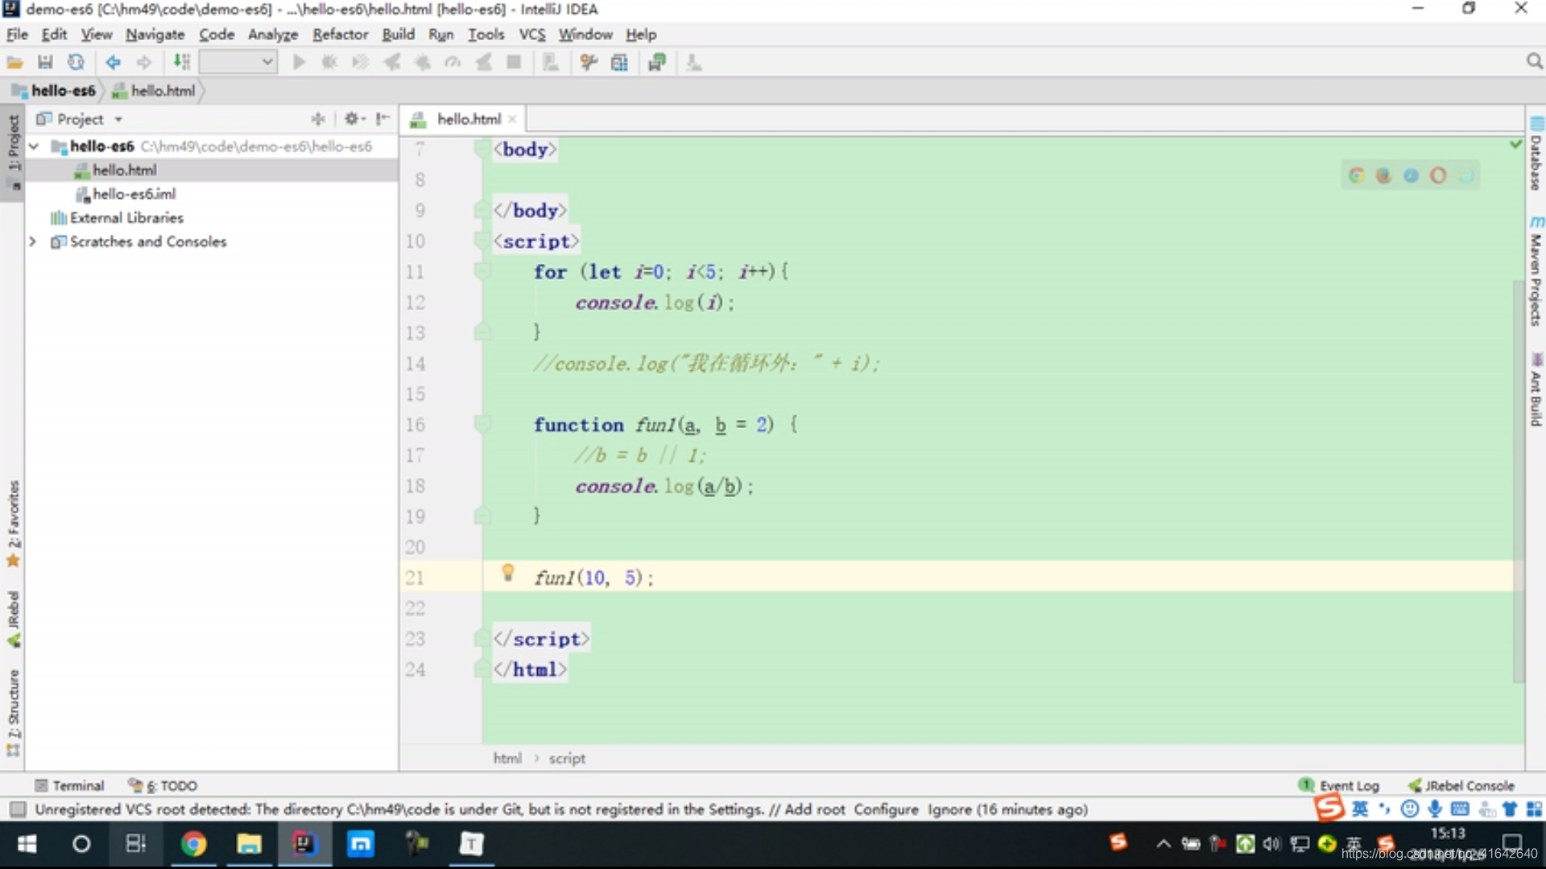Toggle the Structure tool window sidebar button

point(13,712)
